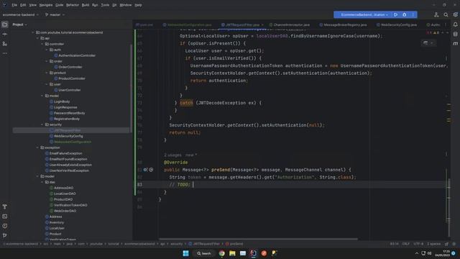Open the Build menu
The height and width of the screenshot is (259, 460).
coord(86,5)
